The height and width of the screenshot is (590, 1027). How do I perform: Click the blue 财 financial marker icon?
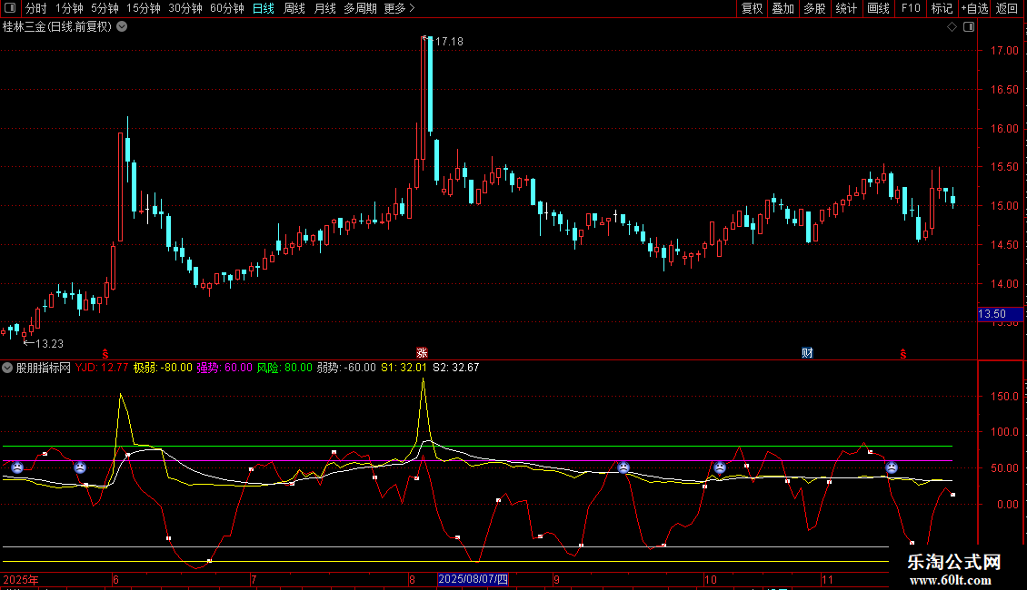click(806, 352)
